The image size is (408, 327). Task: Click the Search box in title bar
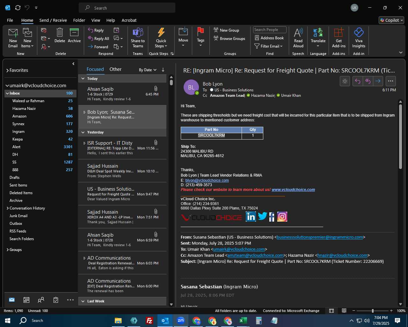click(x=127, y=8)
